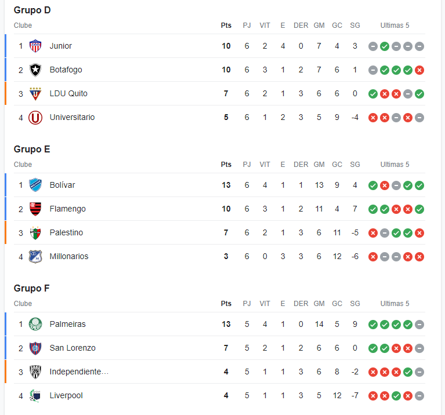Open the Palmeiras green round badge
Image resolution: width=445 pixels, height=415 pixels.
point(35,324)
